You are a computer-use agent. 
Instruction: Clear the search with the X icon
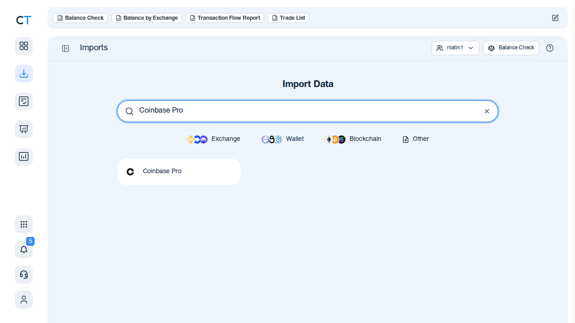coord(487,111)
